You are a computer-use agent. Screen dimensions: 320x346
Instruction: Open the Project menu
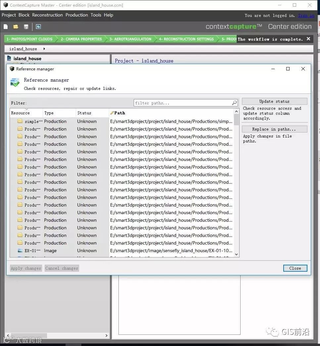point(9,15)
